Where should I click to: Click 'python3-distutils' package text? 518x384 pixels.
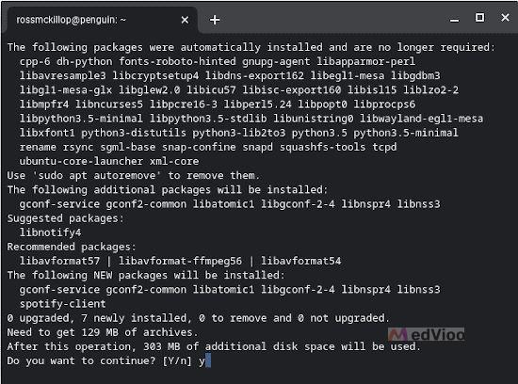point(134,133)
